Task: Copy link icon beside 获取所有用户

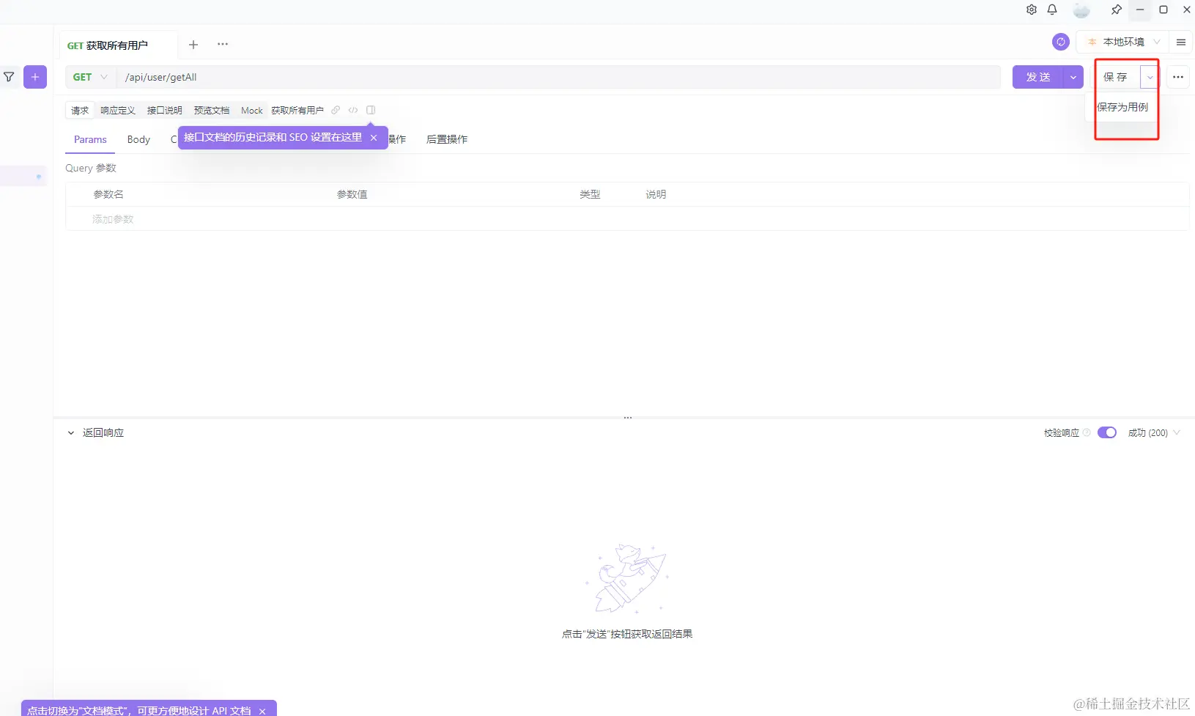Action: click(x=336, y=110)
